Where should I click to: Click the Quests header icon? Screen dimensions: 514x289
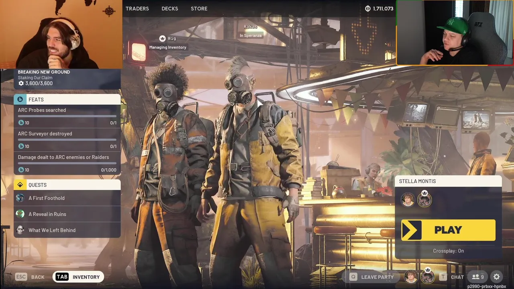(x=20, y=185)
